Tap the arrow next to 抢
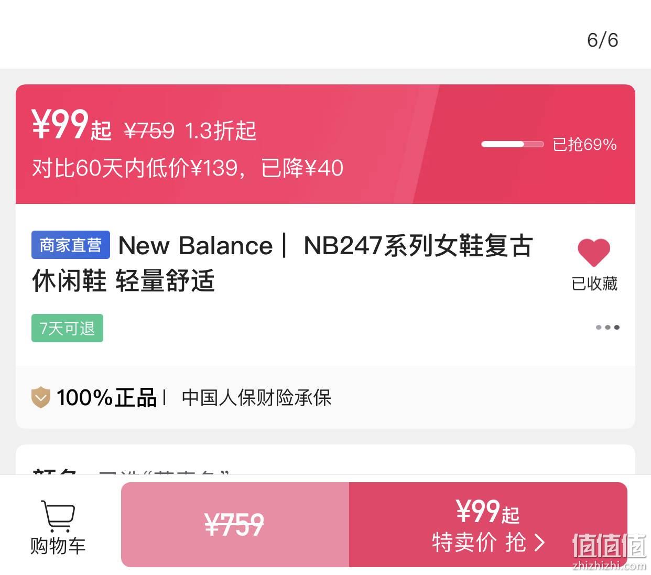Image resolution: width=651 pixels, height=575 pixels. [x=539, y=543]
